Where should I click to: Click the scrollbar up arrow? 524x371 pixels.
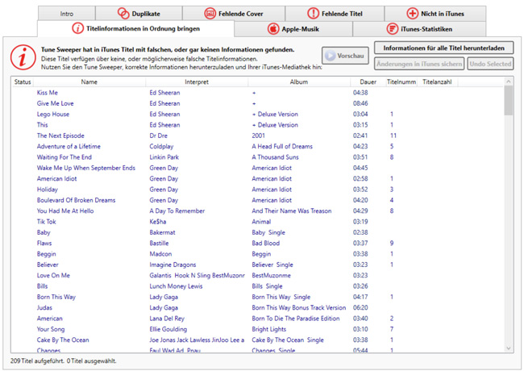tap(509, 81)
